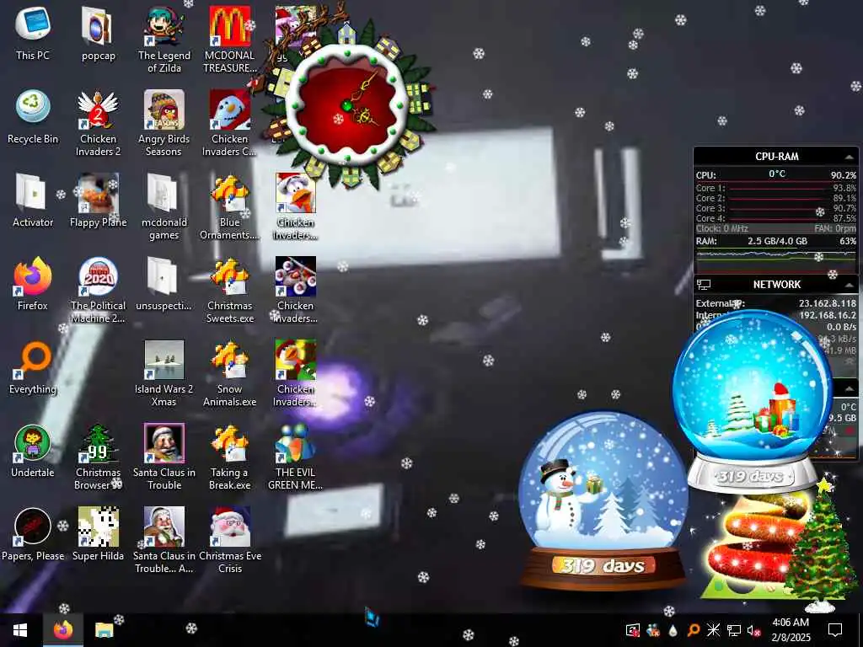Click the RAM 2.5 GB/4.0 GB reading
Viewport: 863px width, 647px height.
777,241
